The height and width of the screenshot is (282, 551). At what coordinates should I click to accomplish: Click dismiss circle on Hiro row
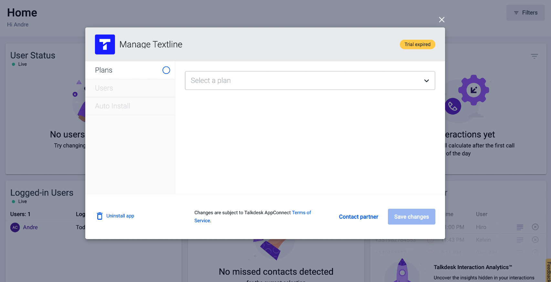[535, 227]
